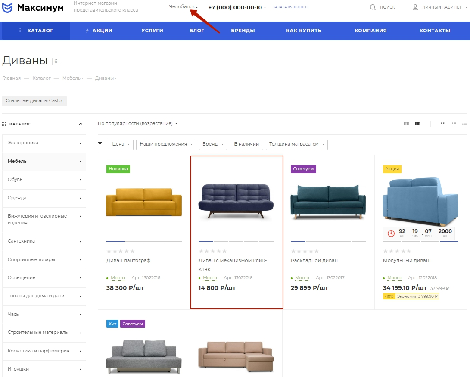Image resolution: width=470 pixels, height=377 pixels.
Task: Open the Модульный диван product title
Action: tap(406, 260)
